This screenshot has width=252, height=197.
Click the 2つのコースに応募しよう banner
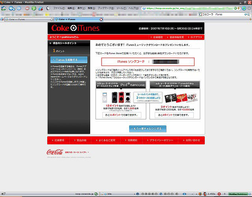148,97
